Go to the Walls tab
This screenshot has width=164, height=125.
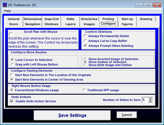click(x=70, y=19)
